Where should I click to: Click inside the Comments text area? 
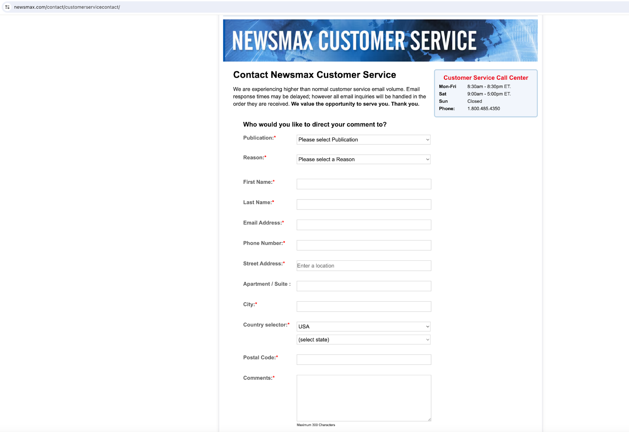point(364,398)
